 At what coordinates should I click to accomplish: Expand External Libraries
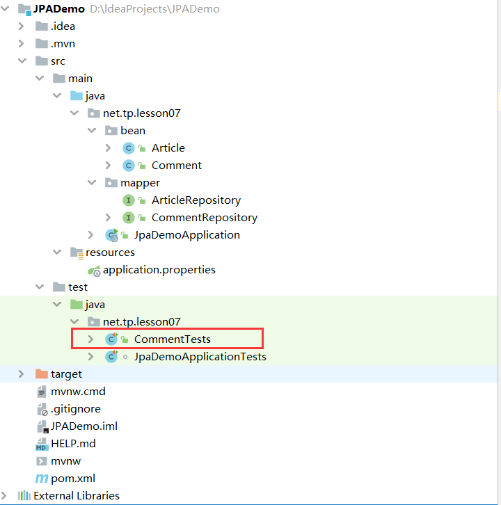(4, 496)
